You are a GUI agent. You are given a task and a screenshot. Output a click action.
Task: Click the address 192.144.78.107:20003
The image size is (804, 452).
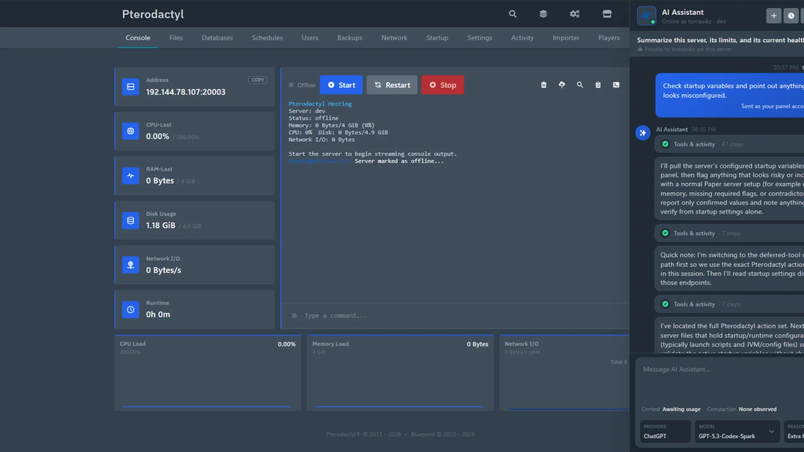186,92
